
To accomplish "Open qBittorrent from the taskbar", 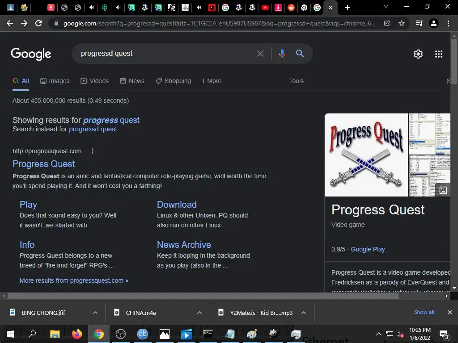I will pos(143,334).
